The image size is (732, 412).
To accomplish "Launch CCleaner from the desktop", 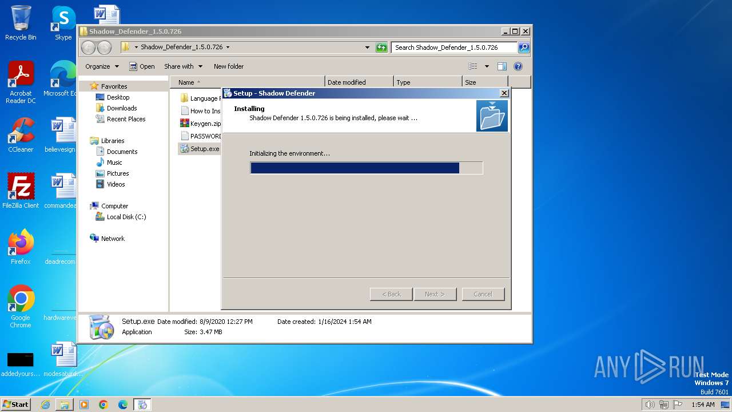I will pyautogui.click(x=21, y=135).
